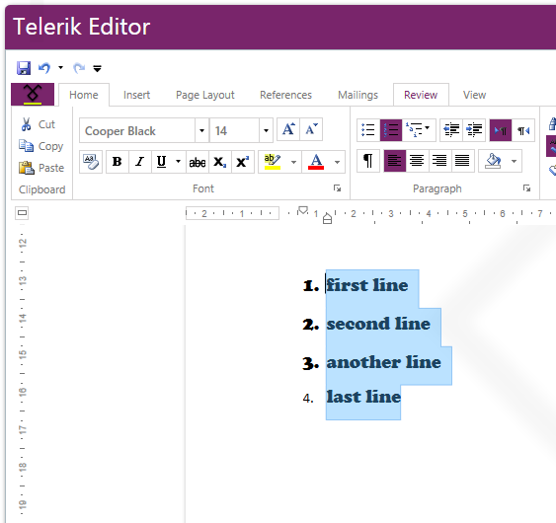Click the Shading paint bucket icon
Viewport: 556px width, 523px height.
[493, 161]
